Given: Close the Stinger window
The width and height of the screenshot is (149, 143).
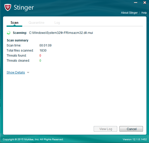Looking at the screenshot, I should tap(145, 3).
